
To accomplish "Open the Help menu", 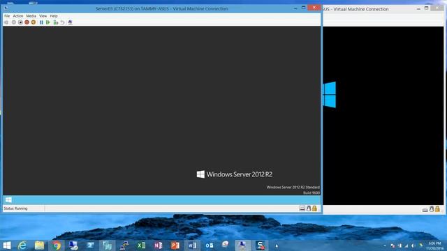I will 54,16.
